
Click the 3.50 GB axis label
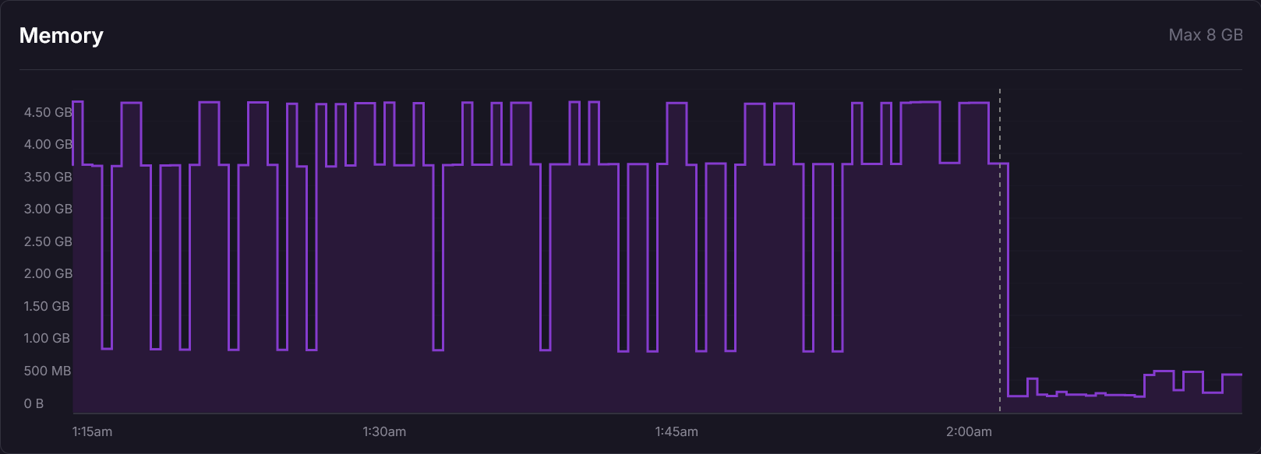(x=48, y=177)
